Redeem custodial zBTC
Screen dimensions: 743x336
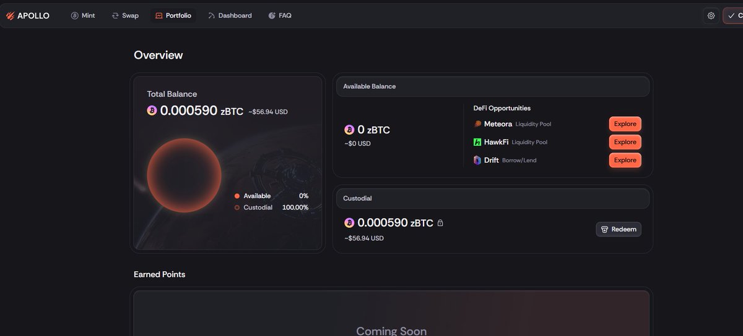619,229
